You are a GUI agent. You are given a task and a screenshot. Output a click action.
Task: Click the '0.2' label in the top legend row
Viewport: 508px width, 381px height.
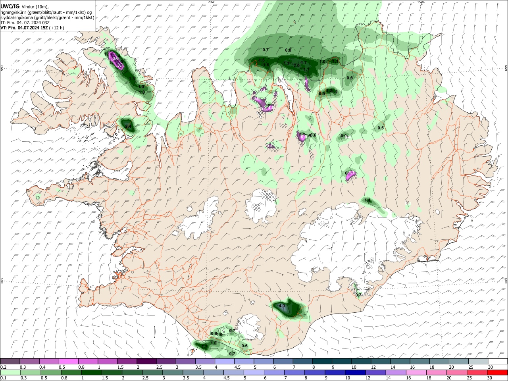[4, 367]
